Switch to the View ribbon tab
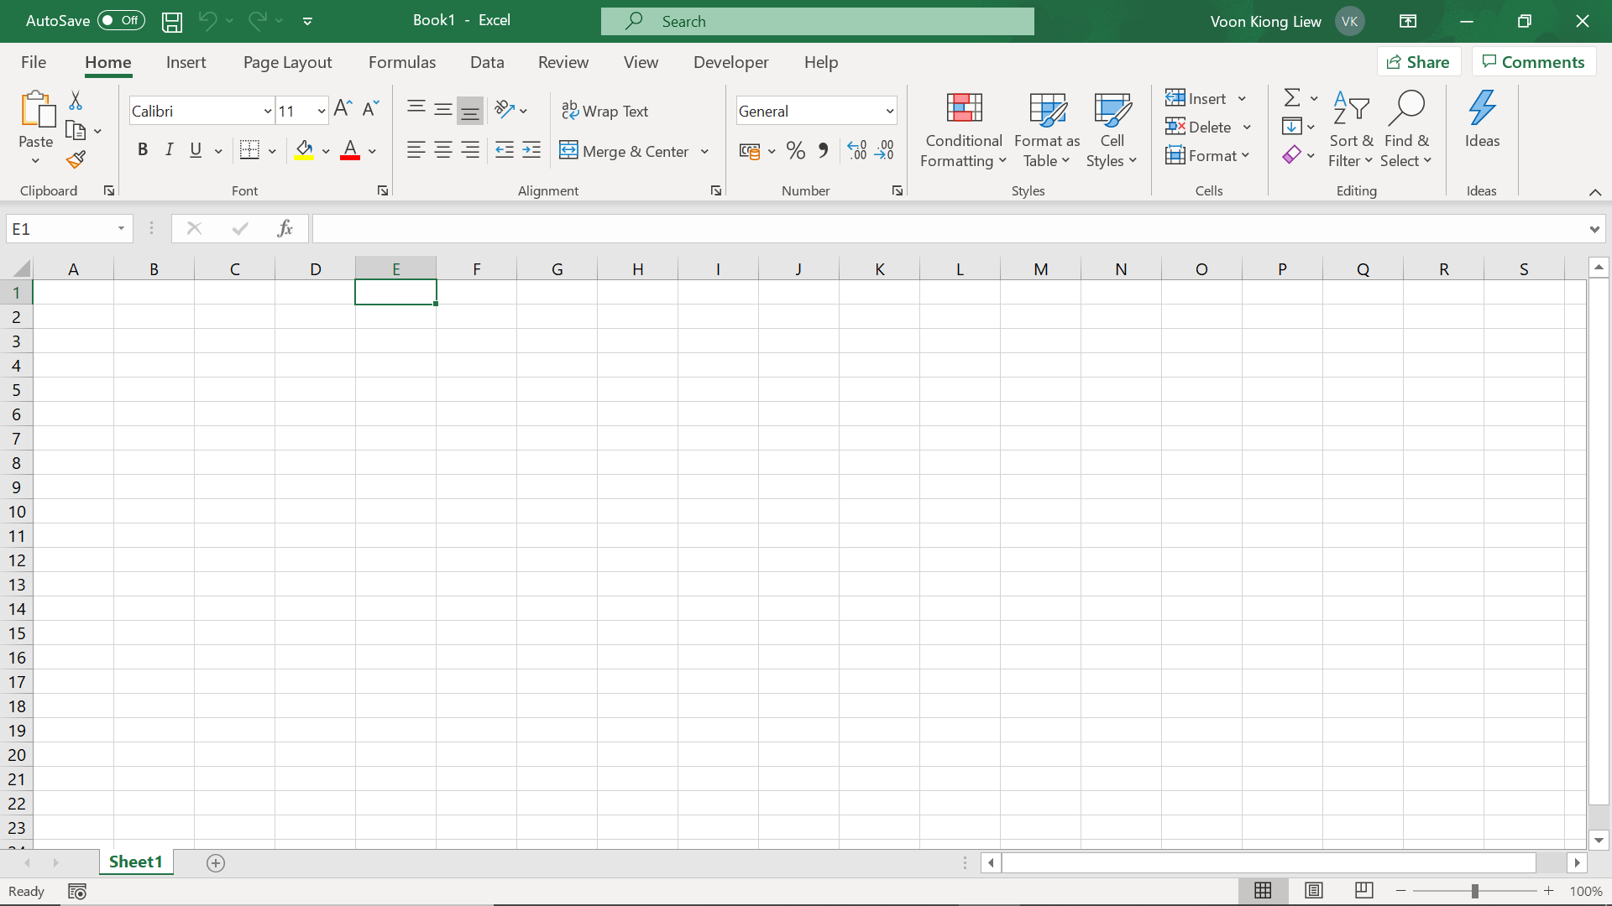 (x=641, y=61)
